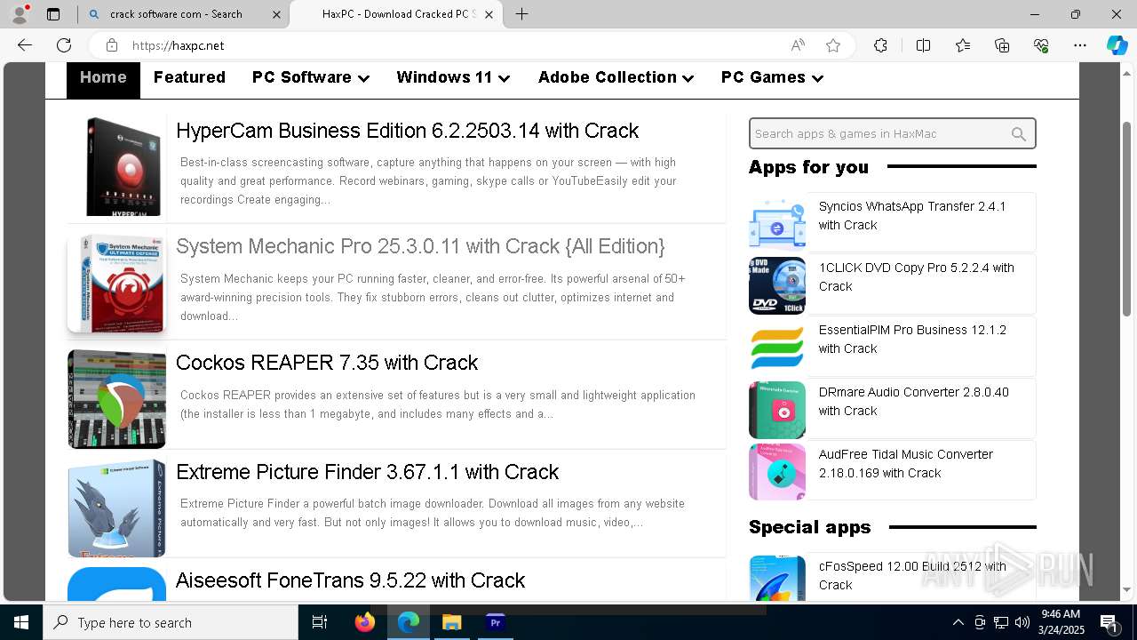Image resolution: width=1137 pixels, height=640 pixels.
Task: Open browser Extensions puzzle icon
Action: click(880, 45)
